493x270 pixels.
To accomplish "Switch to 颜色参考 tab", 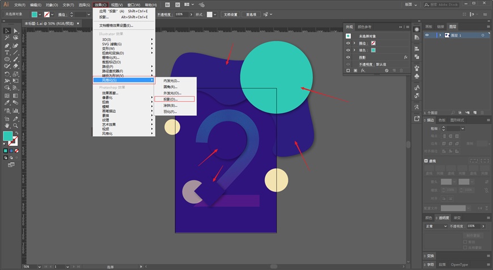I will [x=364, y=27].
